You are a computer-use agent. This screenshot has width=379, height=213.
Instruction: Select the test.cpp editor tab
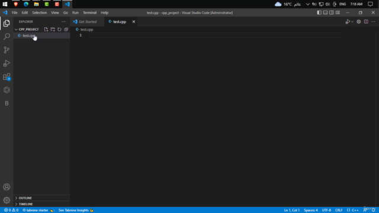[120, 22]
